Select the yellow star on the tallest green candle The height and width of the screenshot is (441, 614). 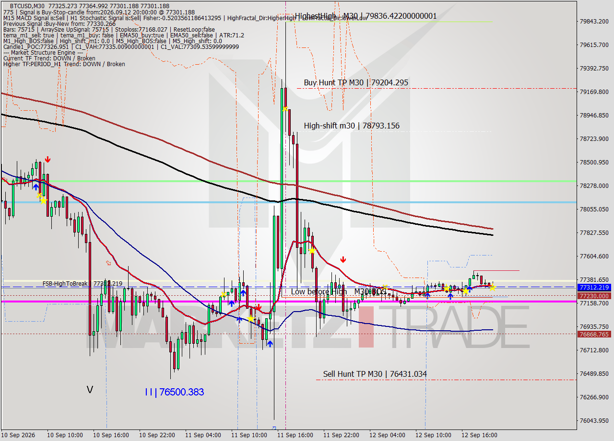[x=284, y=109]
